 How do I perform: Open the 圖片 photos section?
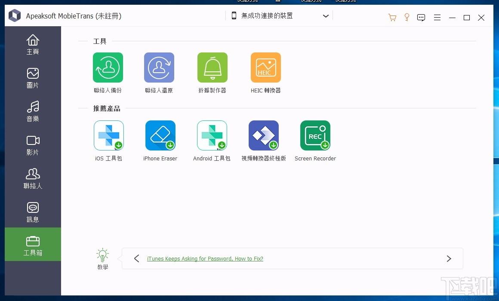tap(33, 78)
